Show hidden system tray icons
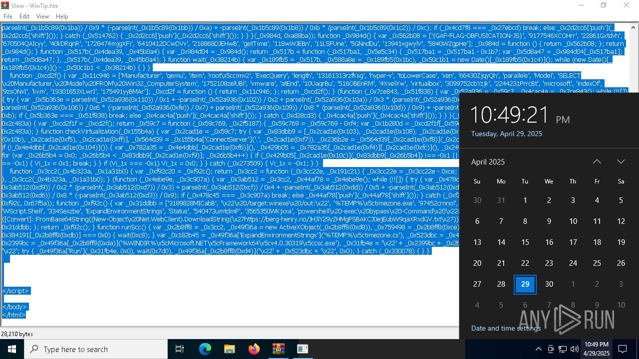 click(x=538, y=349)
